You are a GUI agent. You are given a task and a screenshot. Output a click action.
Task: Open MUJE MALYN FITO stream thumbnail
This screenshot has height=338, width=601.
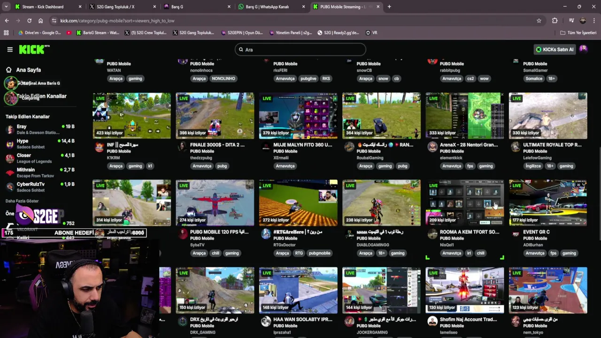click(x=298, y=115)
